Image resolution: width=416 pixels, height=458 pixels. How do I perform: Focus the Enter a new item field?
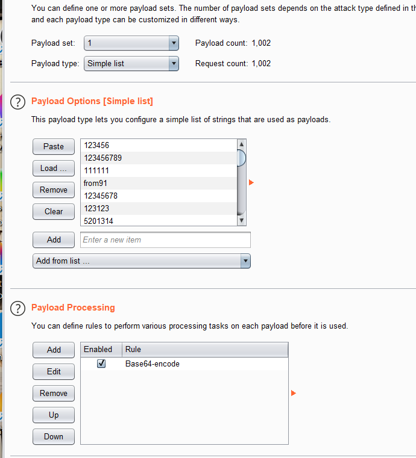point(165,240)
